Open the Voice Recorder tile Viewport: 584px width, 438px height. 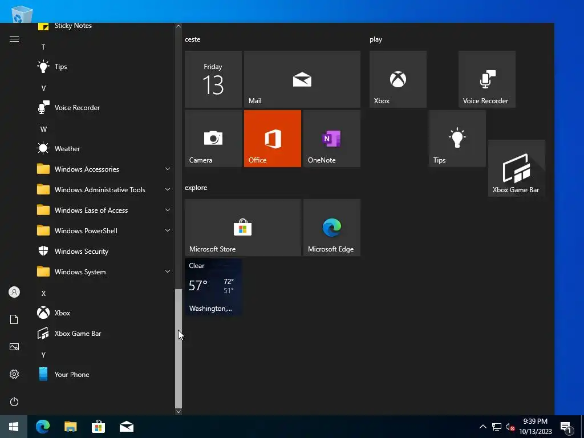coord(487,79)
